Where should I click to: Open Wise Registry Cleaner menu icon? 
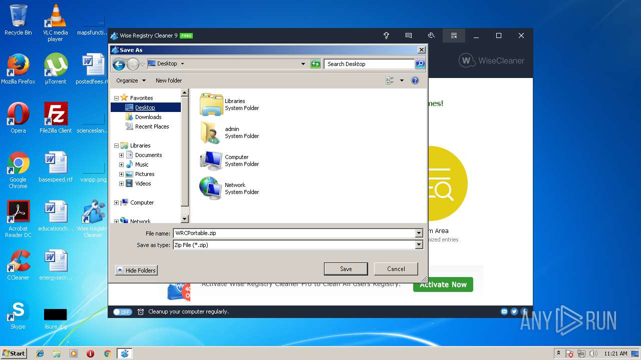coord(454,35)
